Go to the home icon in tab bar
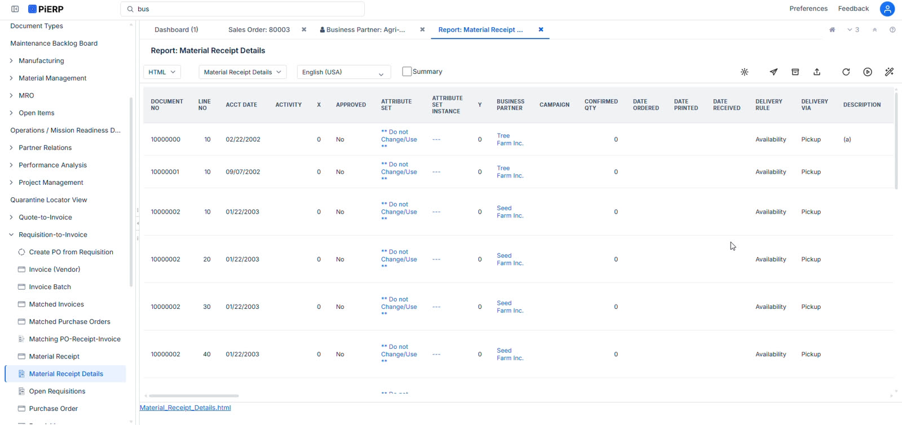Screen dimensions: 902x425 pyautogui.click(x=832, y=30)
